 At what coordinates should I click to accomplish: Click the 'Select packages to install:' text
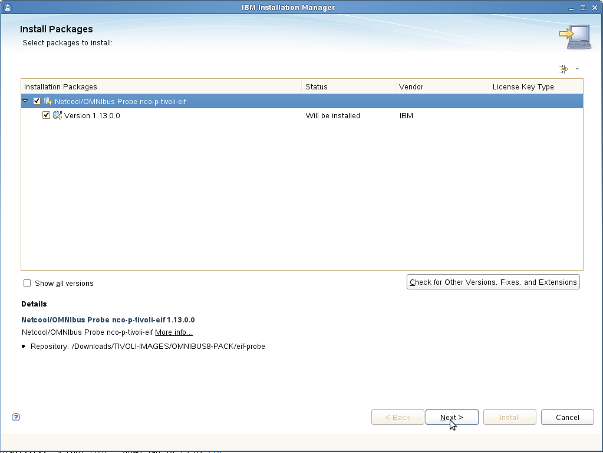click(67, 42)
